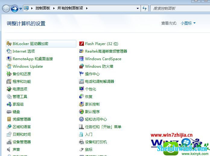The width and height of the screenshot is (210, 156).
Task: Click the Flash Player red icon
Action: tap(81, 44)
